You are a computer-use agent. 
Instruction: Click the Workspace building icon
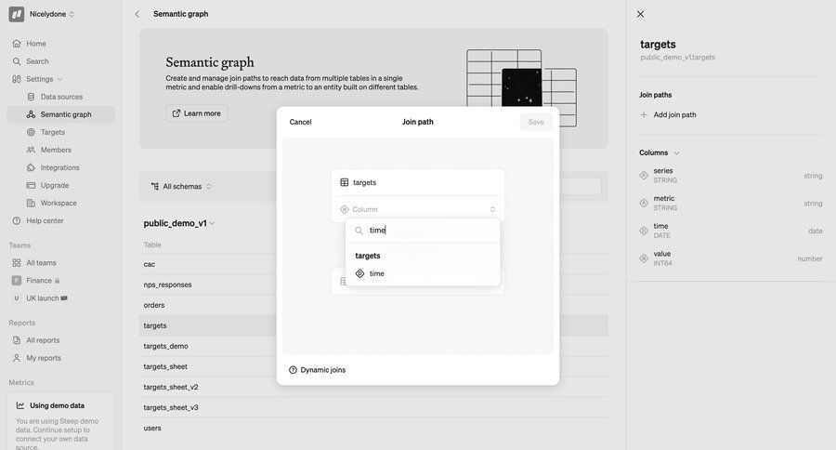(x=31, y=203)
